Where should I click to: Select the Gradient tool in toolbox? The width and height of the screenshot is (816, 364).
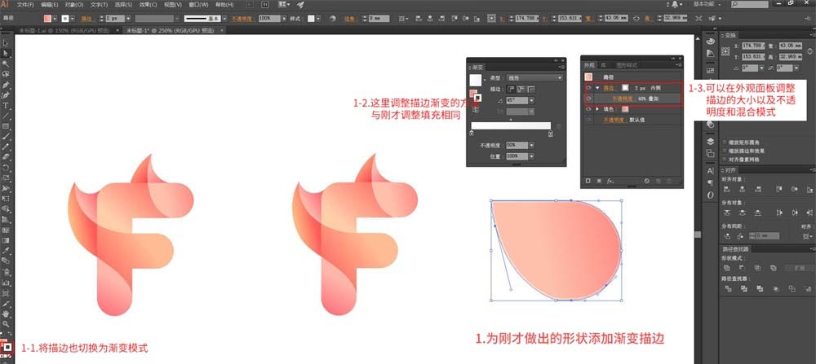coord(6,240)
